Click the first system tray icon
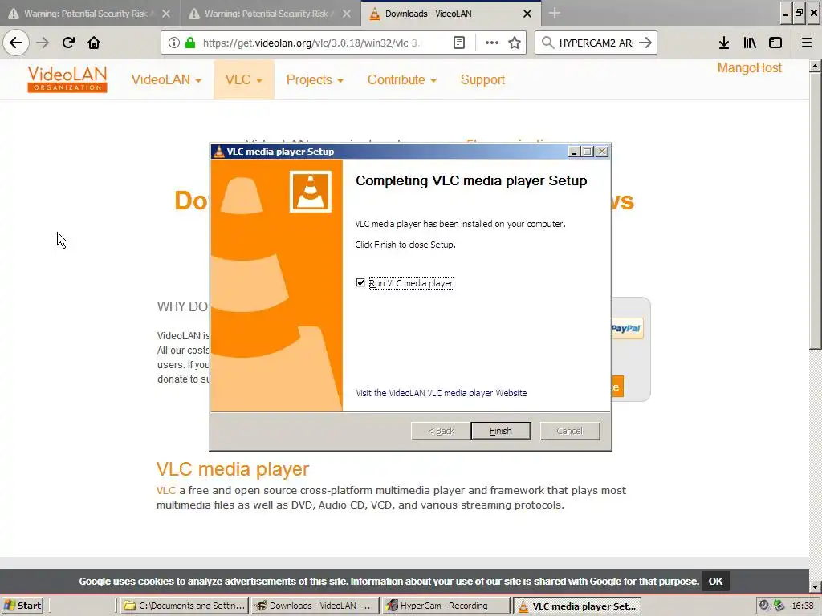The image size is (822, 616). 764,605
